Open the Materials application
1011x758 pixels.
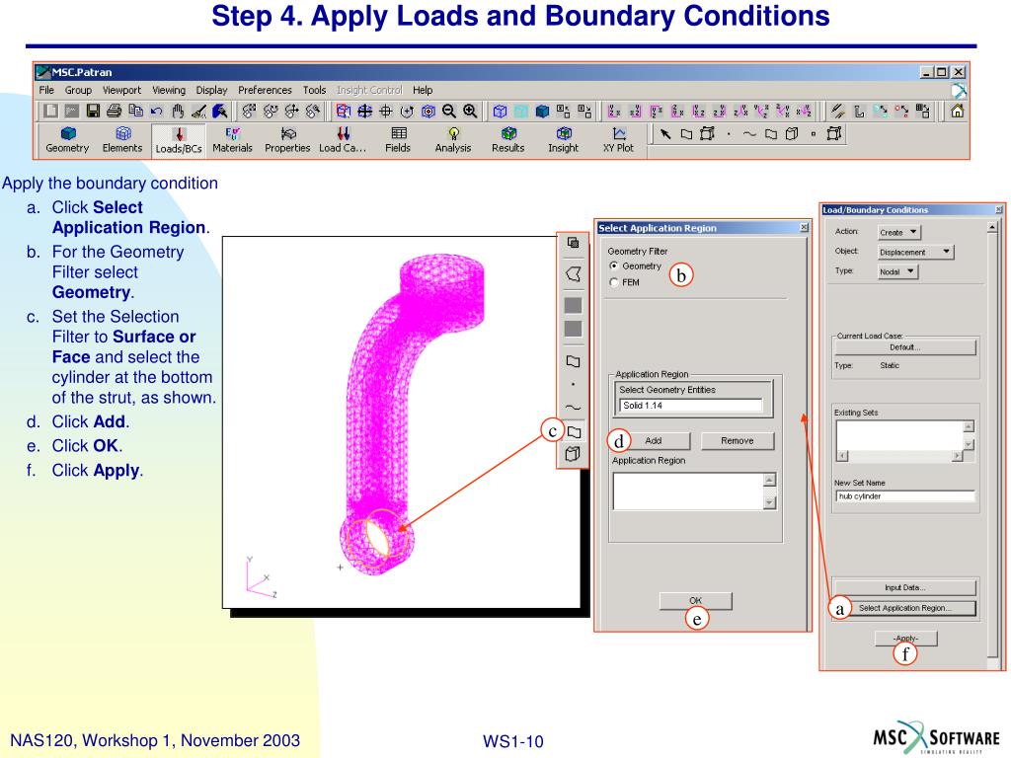pyautogui.click(x=232, y=140)
